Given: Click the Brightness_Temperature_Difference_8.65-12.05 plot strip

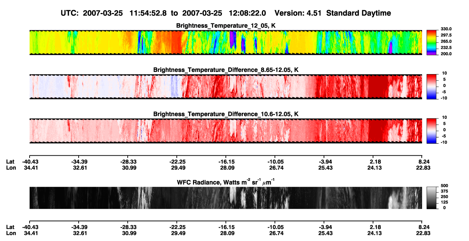Looking at the screenshot, I should [x=225, y=87].
